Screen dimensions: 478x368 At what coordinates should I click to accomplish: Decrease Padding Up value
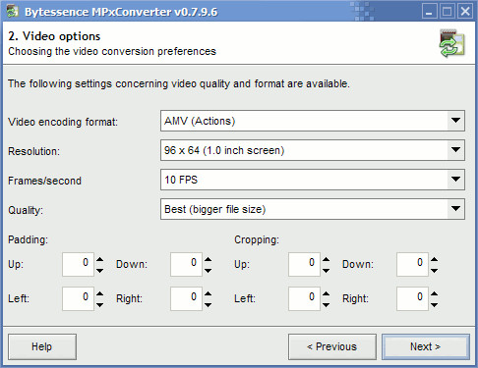pos(99,270)
